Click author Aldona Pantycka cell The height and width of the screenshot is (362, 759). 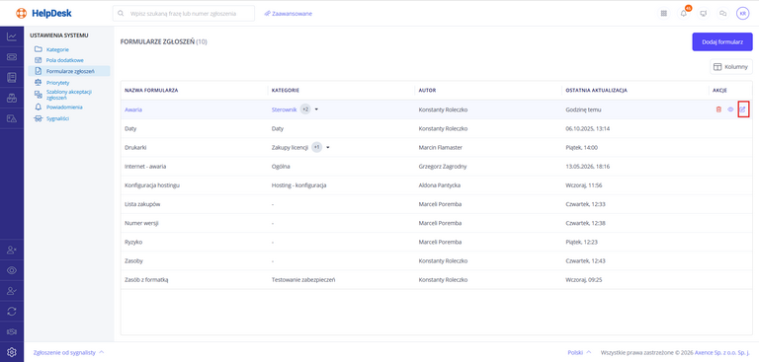click(440, 185)
